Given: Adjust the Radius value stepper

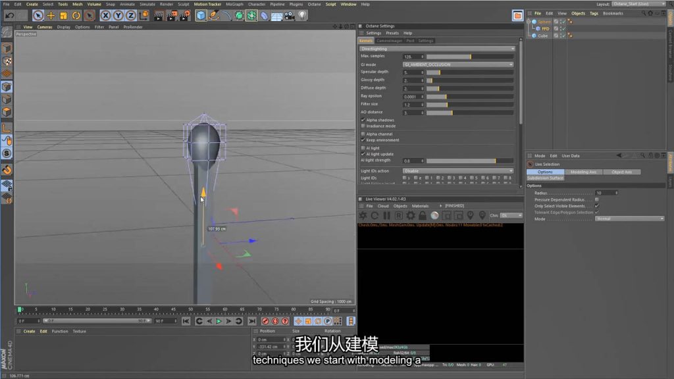Looking at the screenshot, I should pos(616,193).
